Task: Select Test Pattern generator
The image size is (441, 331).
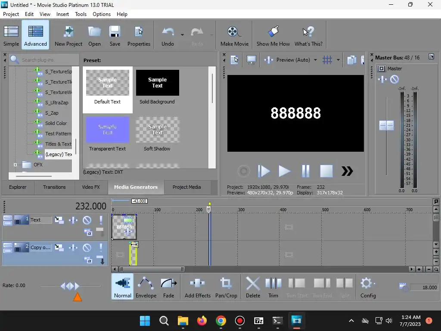Action: tap(58, 134)
